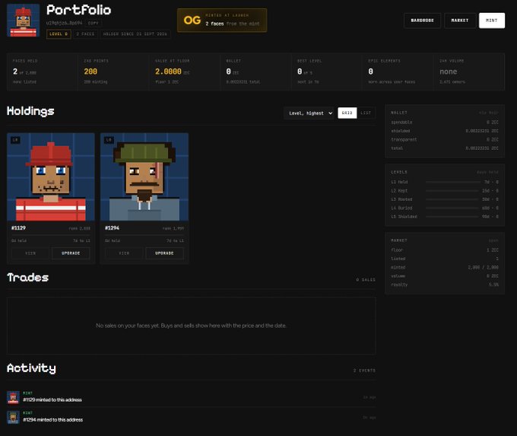Click the 'Holder since' tag
Viewport: 517px width, 436px height.
(135, 34)
